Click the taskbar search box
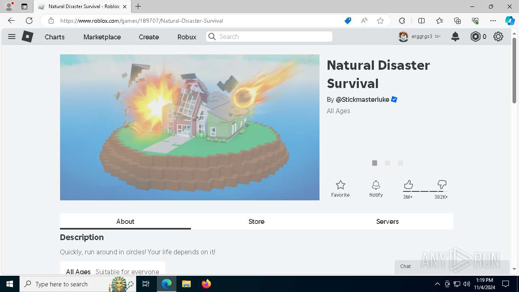Image resolution: width=519 pixels, height=292 pixels. click(77, 284)
